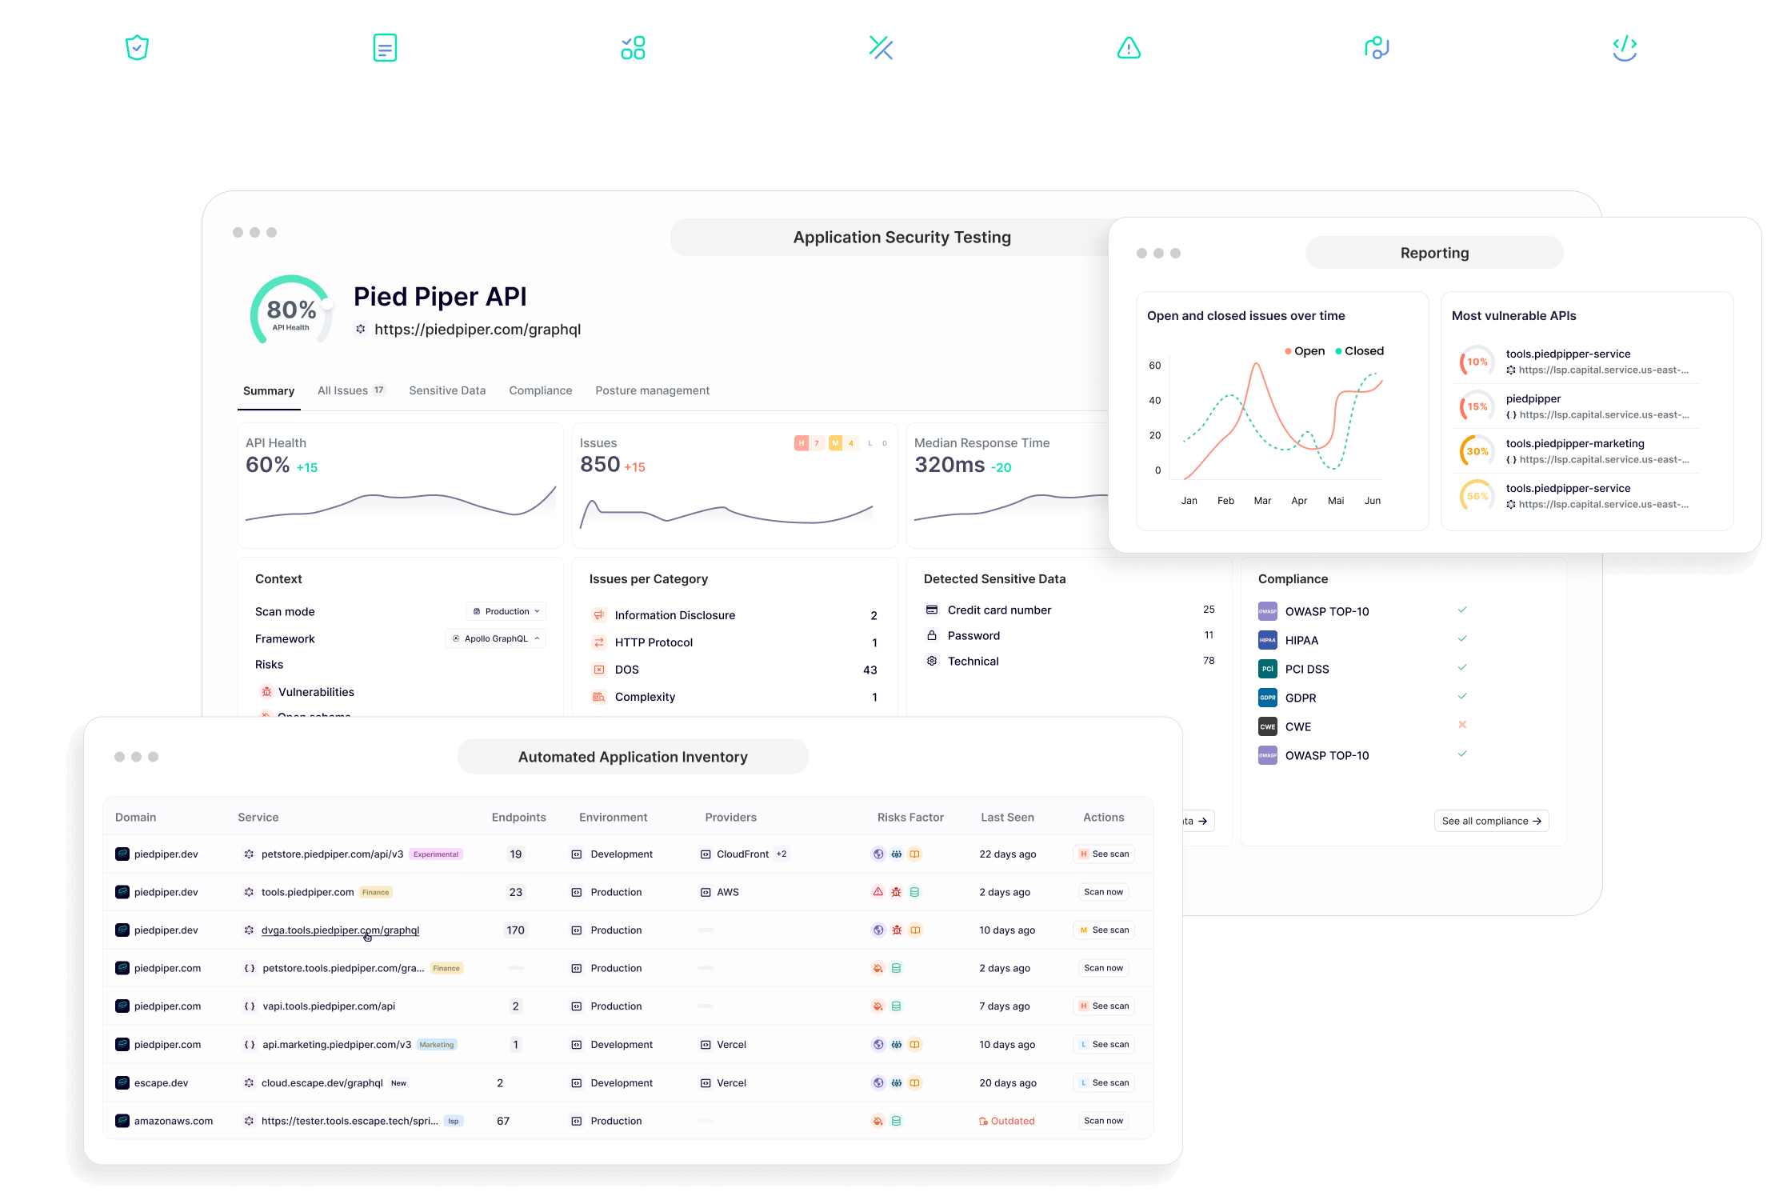Click the warning triangle icon at top
This screenshot has width=1775, height=1200.
(1129, 48)
